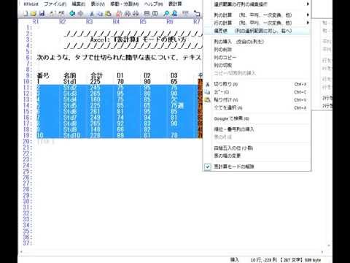Click the scissors icon in context menu
The height and width of the screenshot is (263, 350).
207,84
